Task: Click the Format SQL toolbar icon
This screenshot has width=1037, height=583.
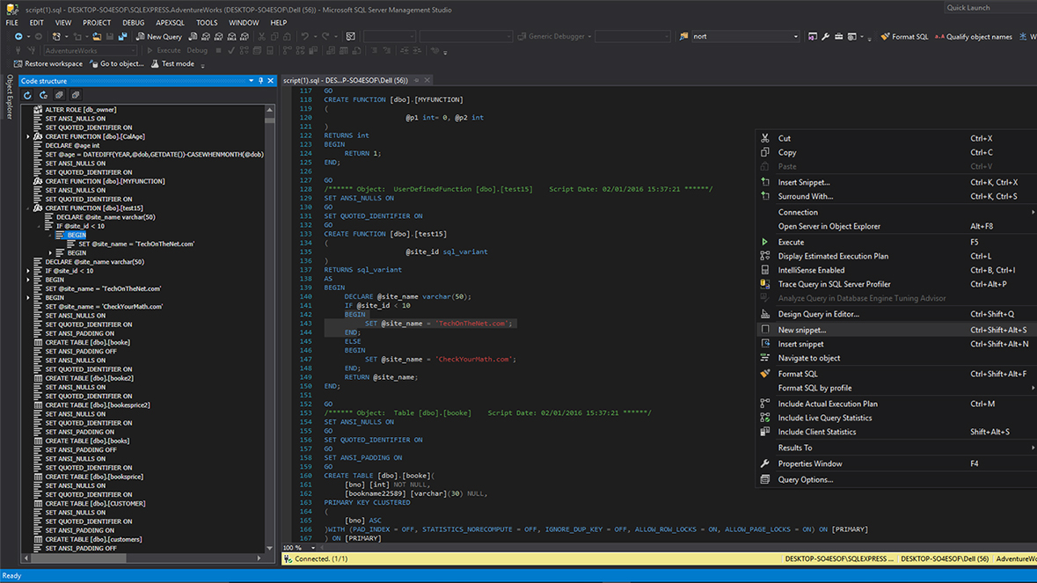Action: click(x=885, y=37)
